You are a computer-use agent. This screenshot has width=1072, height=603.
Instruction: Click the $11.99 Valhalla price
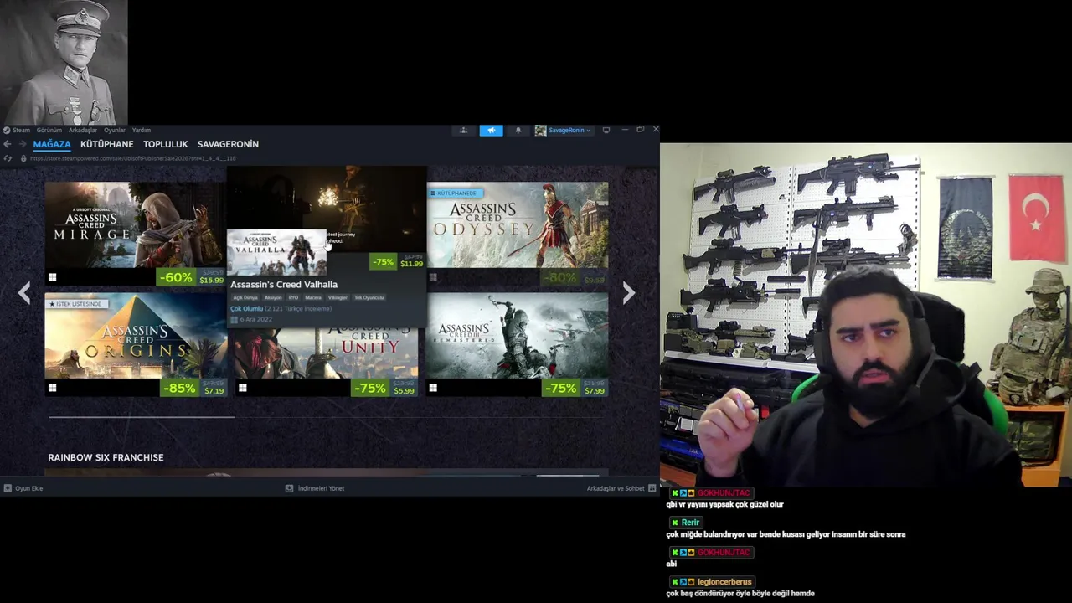coord(411,264)
